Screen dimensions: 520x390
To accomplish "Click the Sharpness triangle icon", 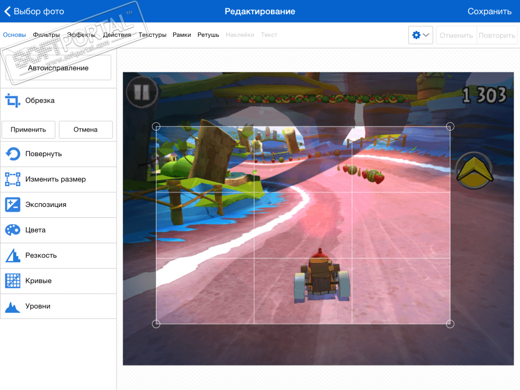I will click(x=12, y=255).
